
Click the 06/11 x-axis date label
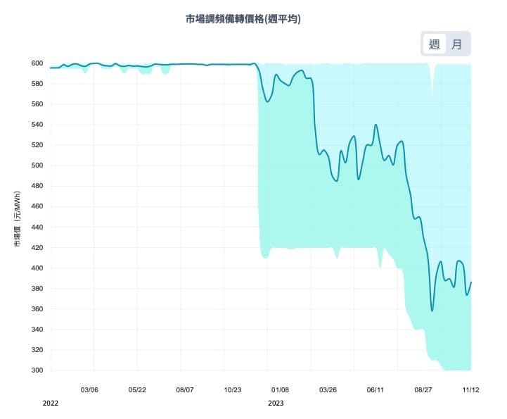coord(376,389)
